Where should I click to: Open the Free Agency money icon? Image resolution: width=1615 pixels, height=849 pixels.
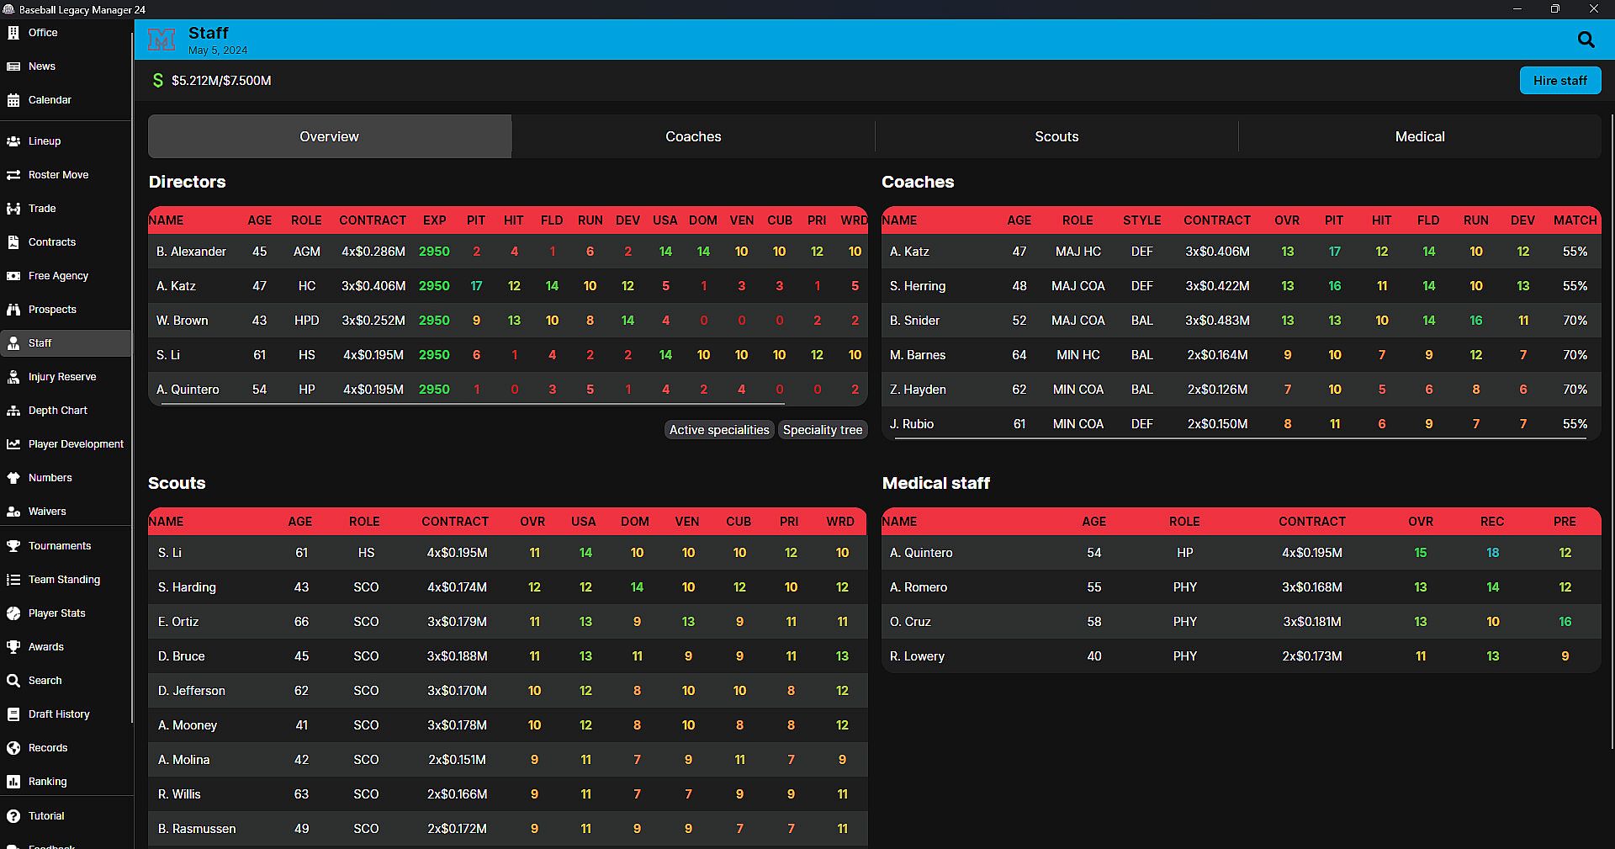click(13, 276)
